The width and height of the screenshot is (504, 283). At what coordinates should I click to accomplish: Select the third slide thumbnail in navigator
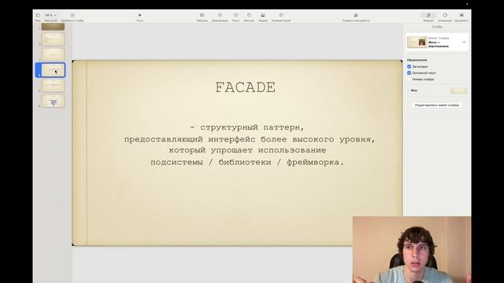(53, 54)
